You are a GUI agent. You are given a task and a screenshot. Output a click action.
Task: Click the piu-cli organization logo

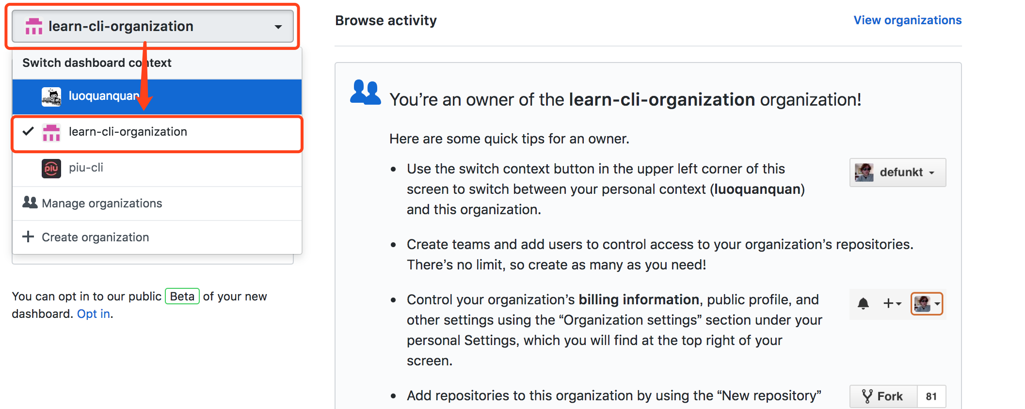pyautogui.click(x=51, y=168)
